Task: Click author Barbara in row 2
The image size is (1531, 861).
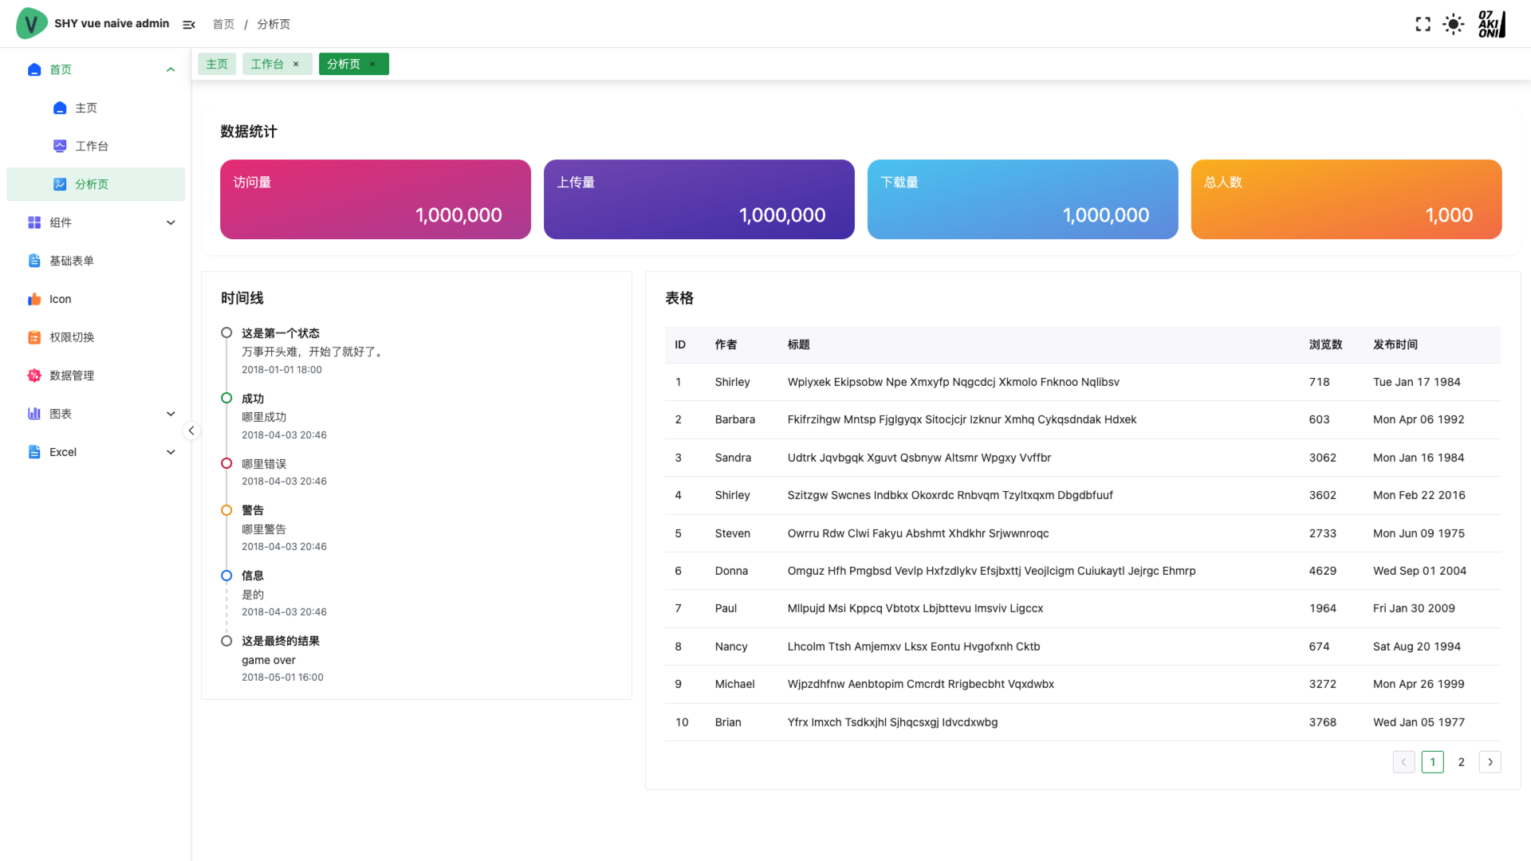Action: [735, 419]
